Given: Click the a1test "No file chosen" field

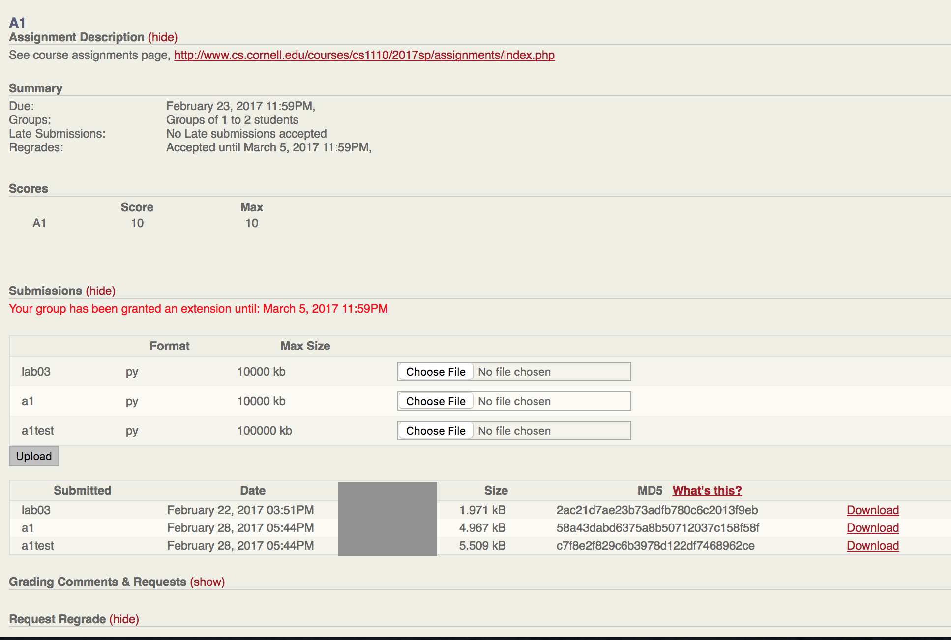Looking at the screenshot, I should pyautogui.click(x=514, y=431).
